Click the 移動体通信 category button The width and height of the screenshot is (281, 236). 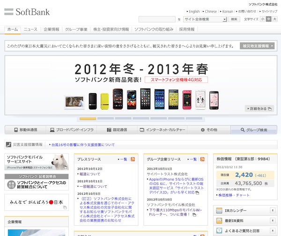(25, 130)
